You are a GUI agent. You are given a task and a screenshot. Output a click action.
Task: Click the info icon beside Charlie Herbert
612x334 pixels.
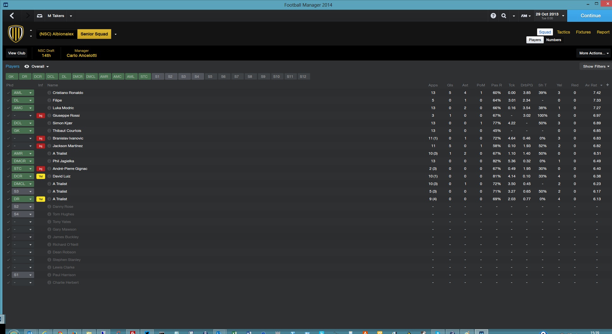pyautogui.click(x=49, y=282)
